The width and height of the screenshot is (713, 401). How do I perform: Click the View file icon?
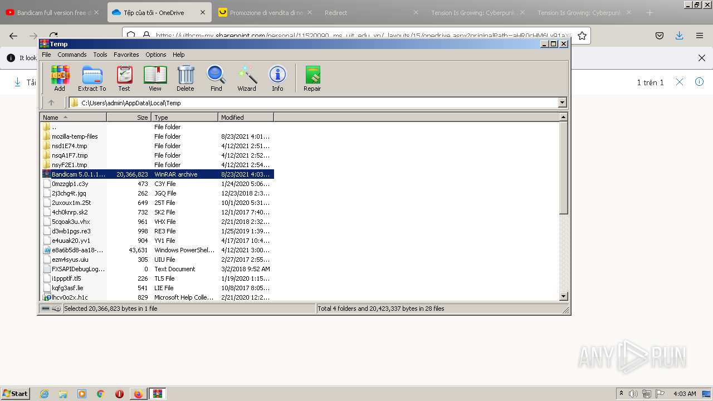[x=155, y=78]
